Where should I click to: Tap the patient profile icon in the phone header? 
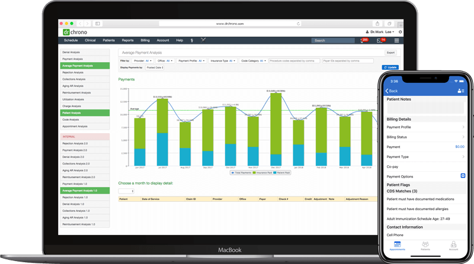(x=461, y=91)
